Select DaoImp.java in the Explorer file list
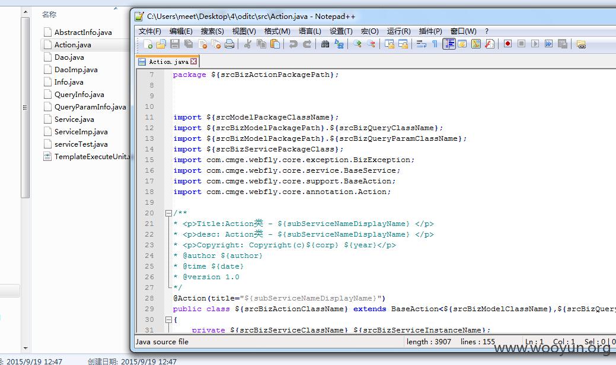This screenshot has width=616, height=365. (76, 70)
